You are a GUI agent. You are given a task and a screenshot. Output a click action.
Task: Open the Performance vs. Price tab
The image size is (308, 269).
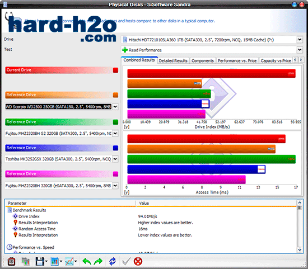(x=237, y=60)
